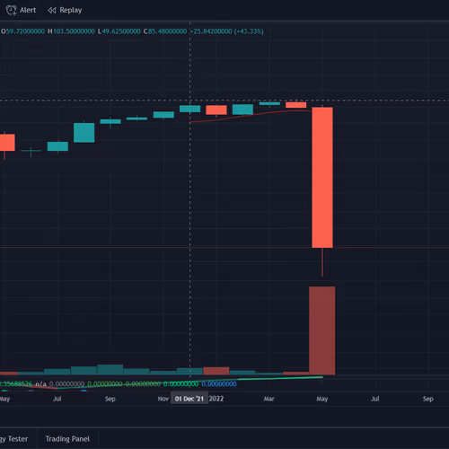Click the Nov label on time axis
This screenshot has height=449, width=449.
tap(163, 399)
